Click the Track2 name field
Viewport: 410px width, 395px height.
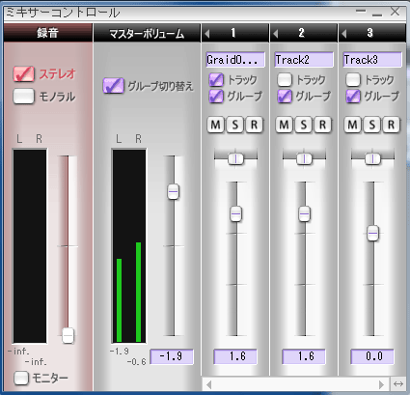304,60
